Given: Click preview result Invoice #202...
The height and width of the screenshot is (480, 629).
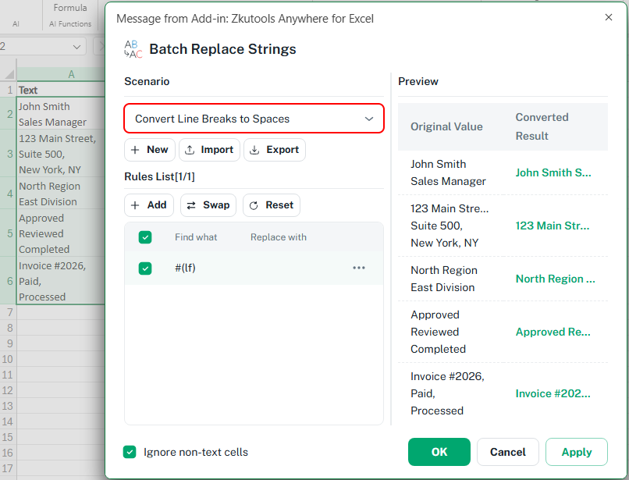Looking at the screenshot, I should pos(553,393).
